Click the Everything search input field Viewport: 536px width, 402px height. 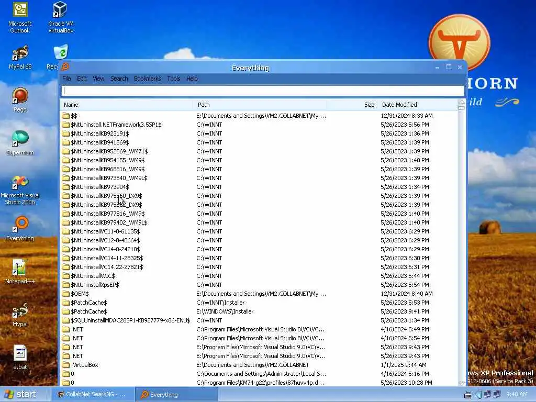pos(263,91)
